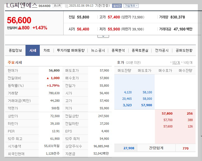Go to the 뉴스·공시 tab
202x161 pixels.
point(98,50)
